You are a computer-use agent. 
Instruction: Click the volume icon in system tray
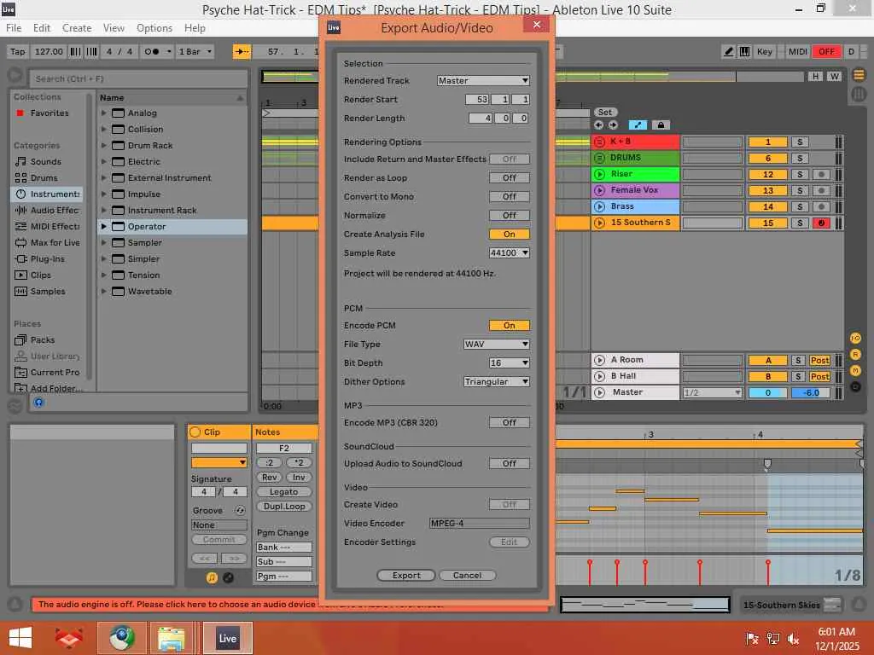[x=793, y=638]
